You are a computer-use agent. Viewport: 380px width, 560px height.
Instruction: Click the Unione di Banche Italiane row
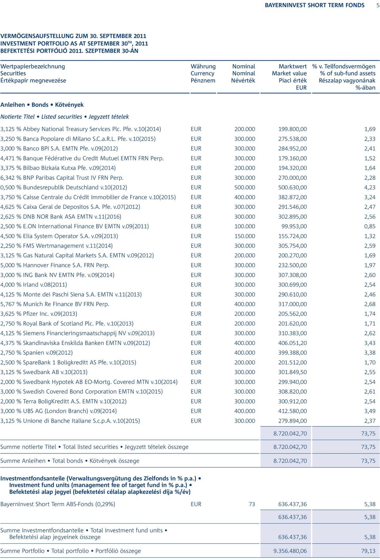pos(188,420)
